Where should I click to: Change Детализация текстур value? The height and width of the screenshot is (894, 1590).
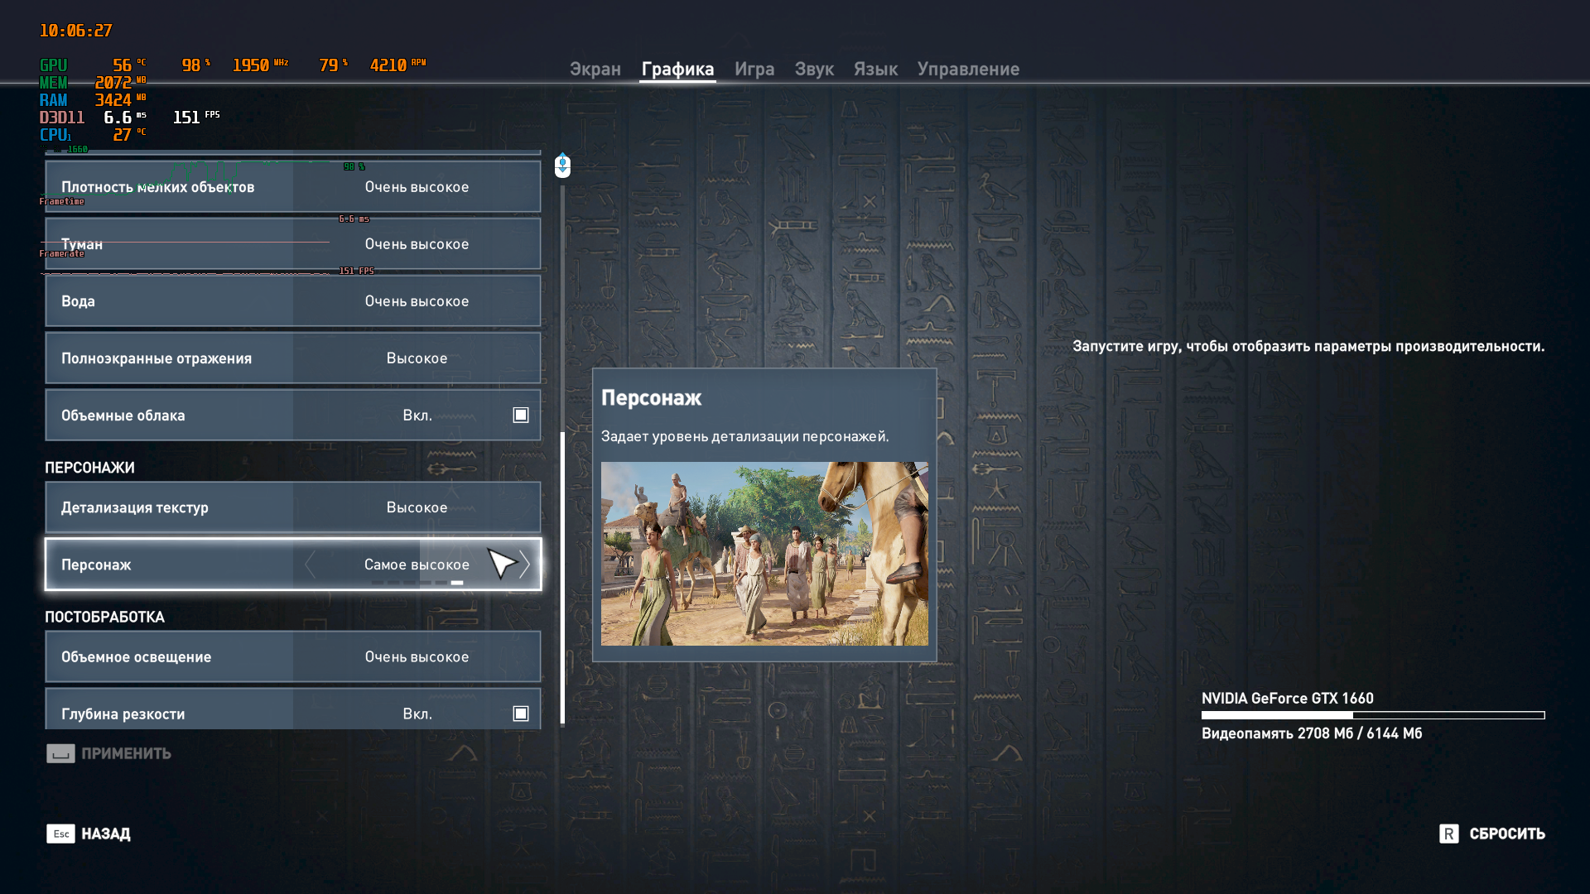click(x=417, y=507)
